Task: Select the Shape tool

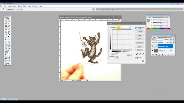Action: click(x=9, y=42)
